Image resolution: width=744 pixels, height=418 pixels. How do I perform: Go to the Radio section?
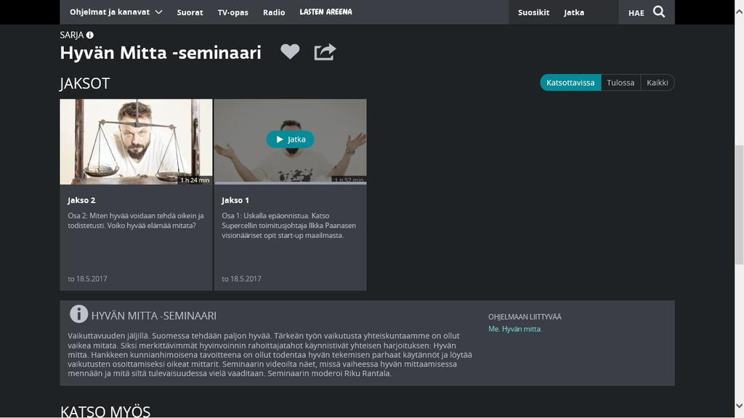pyautogui.click(x=274, y=12)
